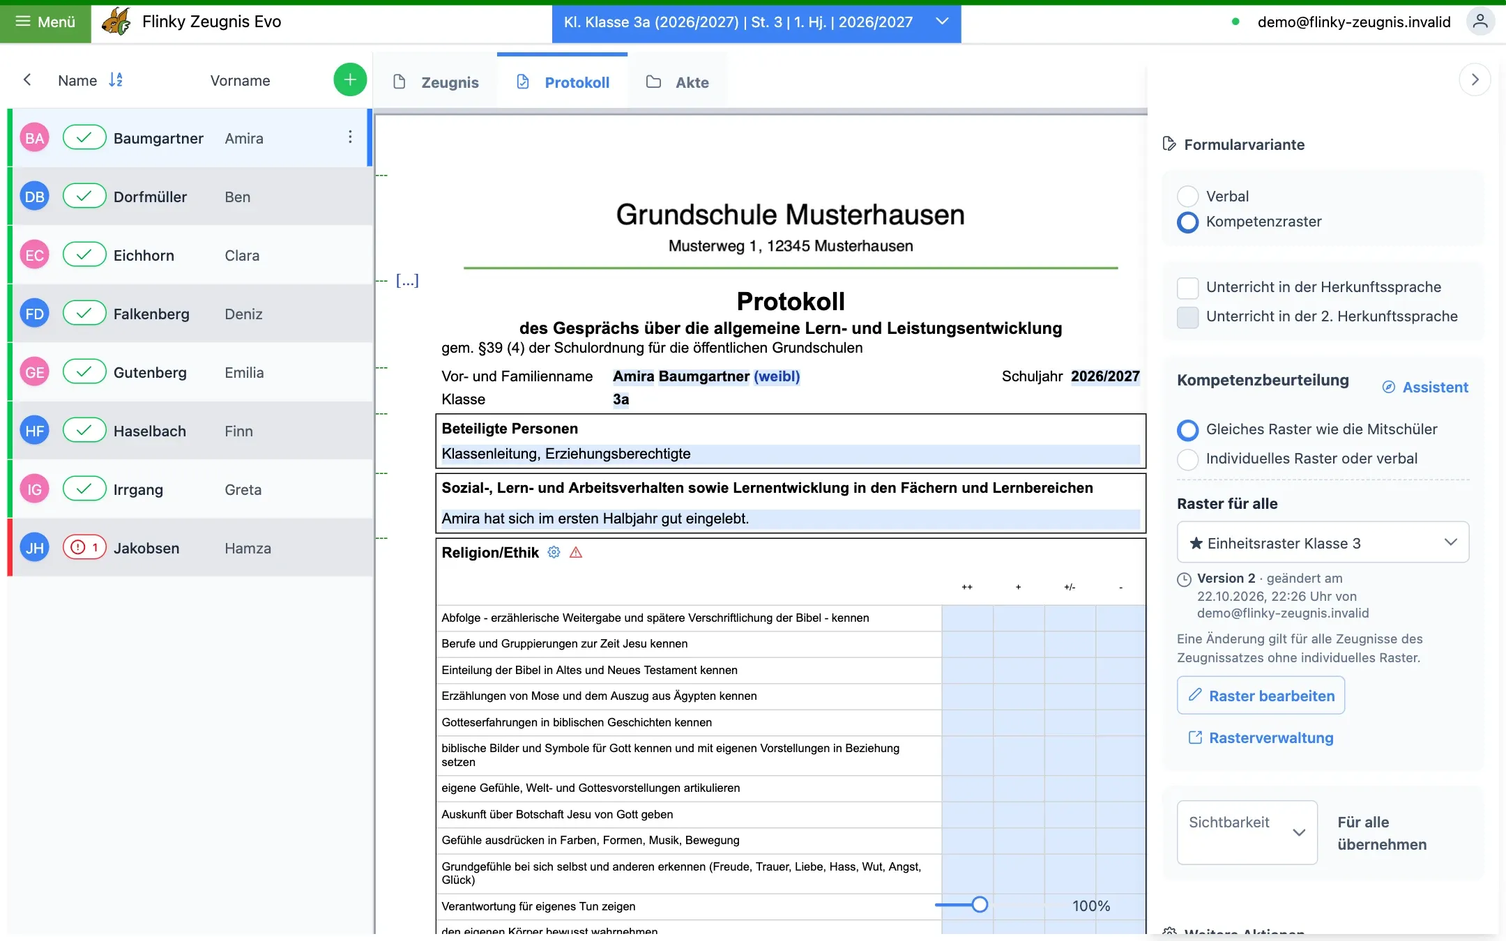The height and width of the screenshot is (941, 1506).
Task: Adjust the zoom slider handle at 100%
Action: pos(980,905)
